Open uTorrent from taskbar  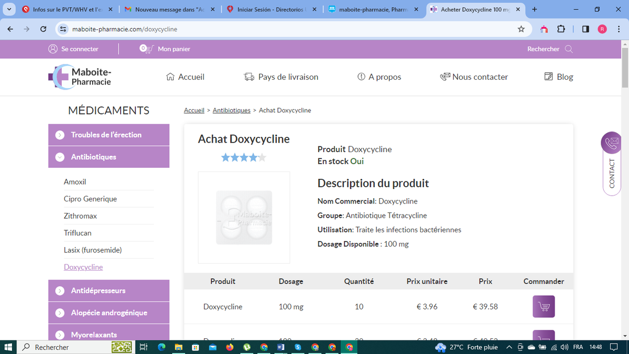(246, 347)
